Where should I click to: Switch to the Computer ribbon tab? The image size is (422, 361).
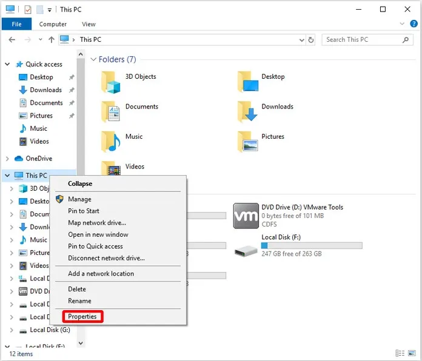click(53, 24)
